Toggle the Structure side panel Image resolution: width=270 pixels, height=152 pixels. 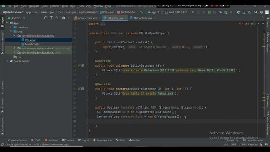pyautogui.click(x=3, y=88)
